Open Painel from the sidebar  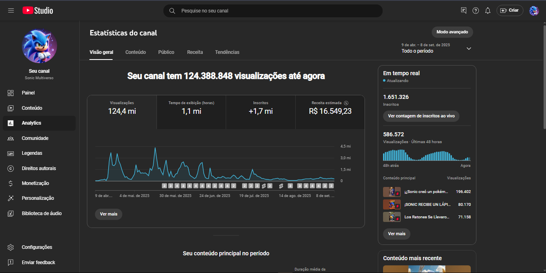[28, 93]
